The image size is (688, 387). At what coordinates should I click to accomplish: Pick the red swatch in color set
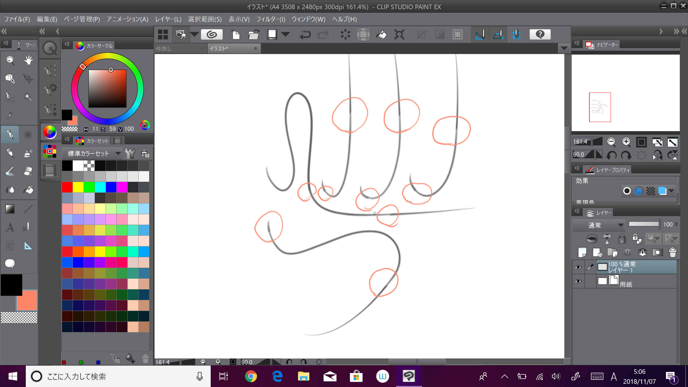point(67,187)
